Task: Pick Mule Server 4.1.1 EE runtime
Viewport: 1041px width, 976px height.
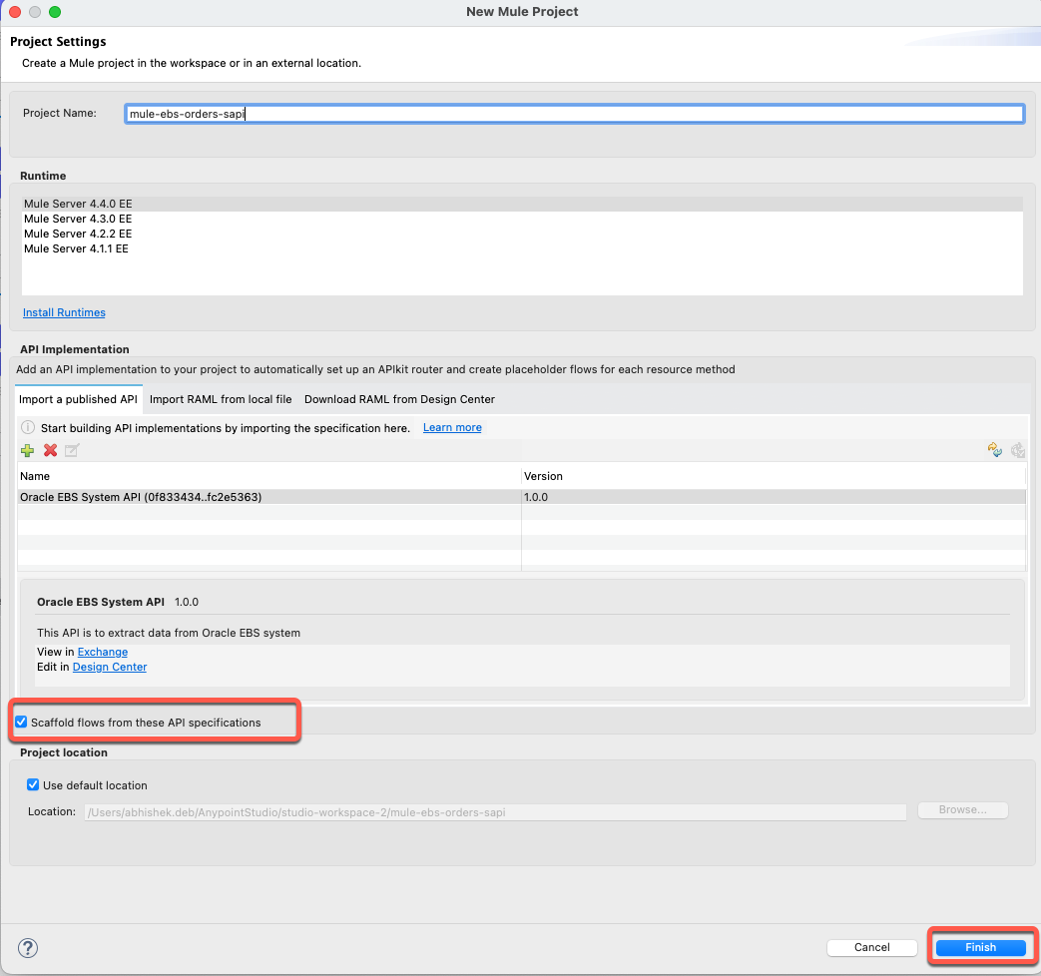Action: click(522, 248)
